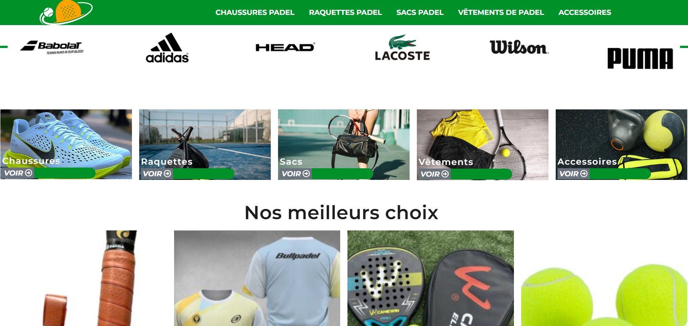This screenshot has width=688, height=326.
Task: Click VOIR button on Vêtements card
Action: 435,174
